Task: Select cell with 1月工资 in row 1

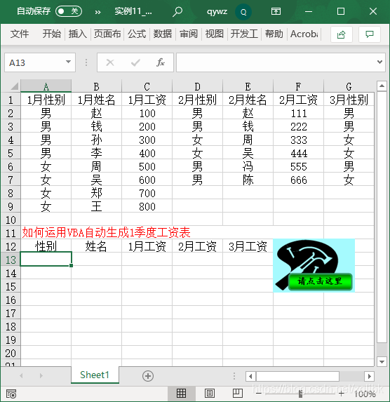Action: 147,100
